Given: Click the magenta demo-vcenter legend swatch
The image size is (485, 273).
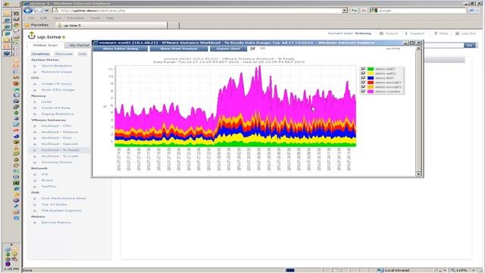Looking at the screenshot, I should (371, 92).
